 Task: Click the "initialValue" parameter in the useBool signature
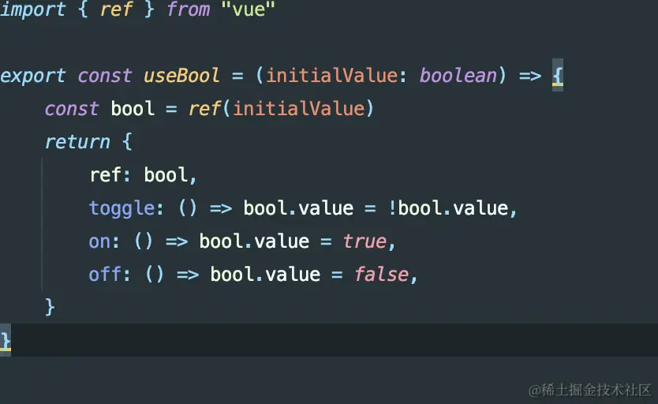[331, 76]
